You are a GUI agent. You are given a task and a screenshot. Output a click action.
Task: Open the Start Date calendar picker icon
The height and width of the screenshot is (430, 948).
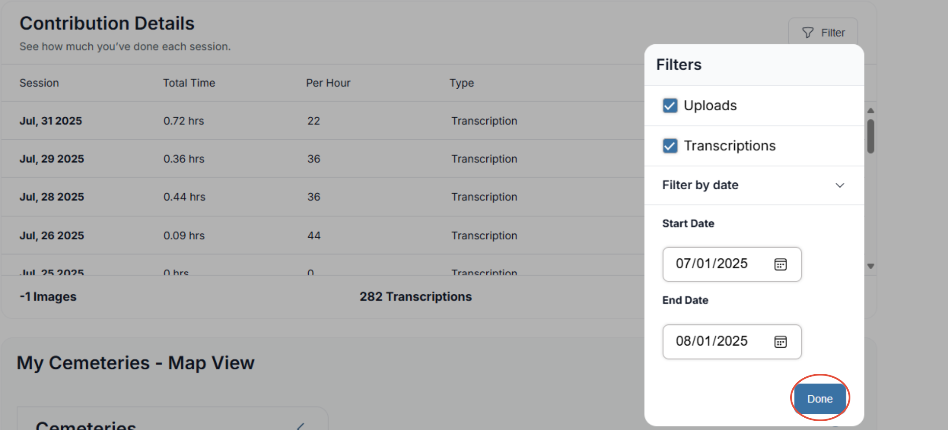[x=780, y=264]
